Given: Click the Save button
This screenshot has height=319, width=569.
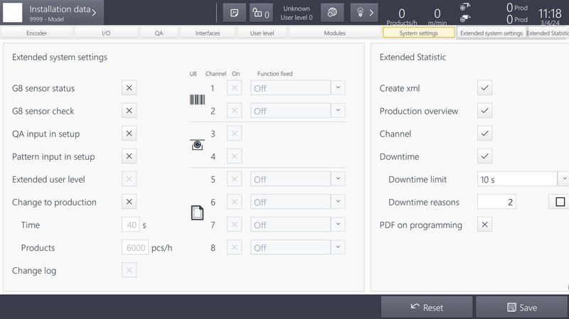Looking at the screenshot, I should 522,308.
